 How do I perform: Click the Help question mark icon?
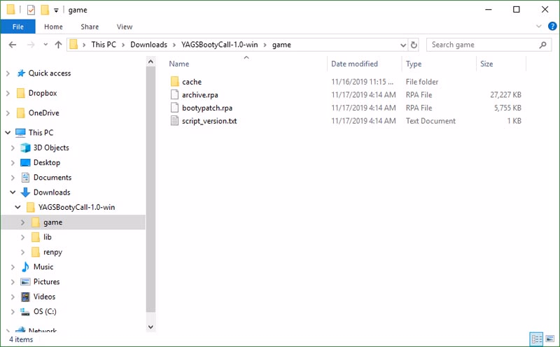point(550,27)
